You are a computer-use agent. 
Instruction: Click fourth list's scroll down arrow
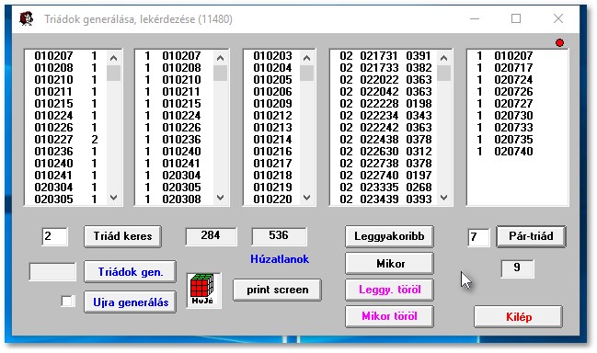(444, 198)
